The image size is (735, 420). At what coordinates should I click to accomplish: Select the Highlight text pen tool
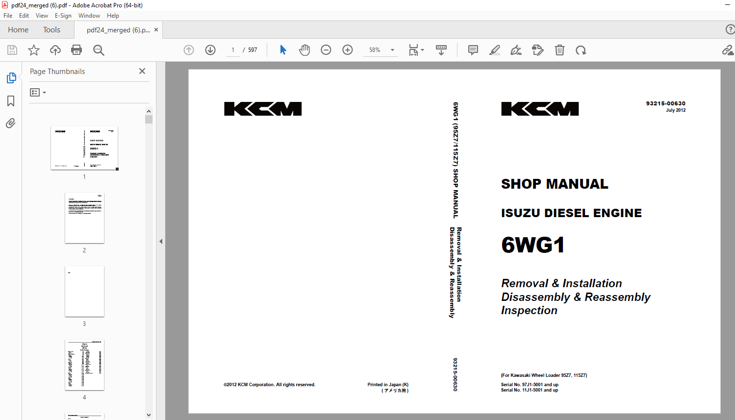coord(495,50)
